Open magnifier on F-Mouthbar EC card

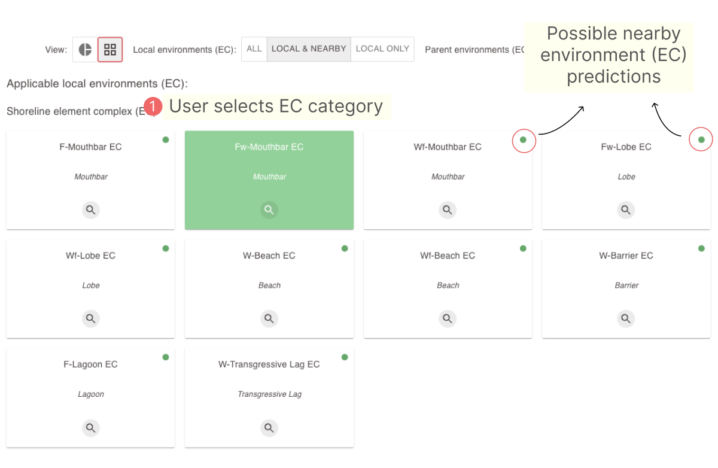pos(90,210)
